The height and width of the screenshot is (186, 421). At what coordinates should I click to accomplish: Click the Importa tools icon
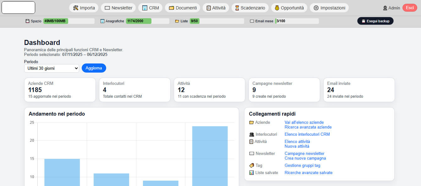pyautogui.click(x=75, y=8)
